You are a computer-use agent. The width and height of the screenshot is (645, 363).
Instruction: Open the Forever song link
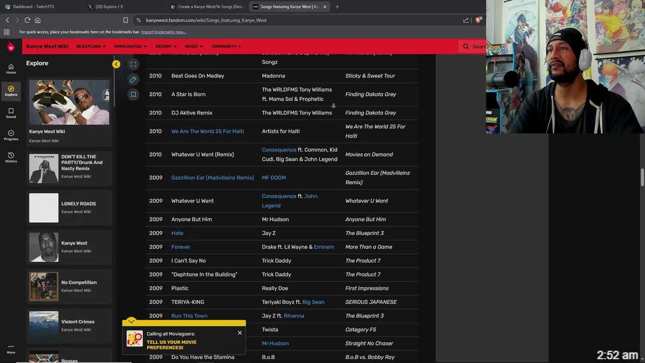tap(181, 247)
